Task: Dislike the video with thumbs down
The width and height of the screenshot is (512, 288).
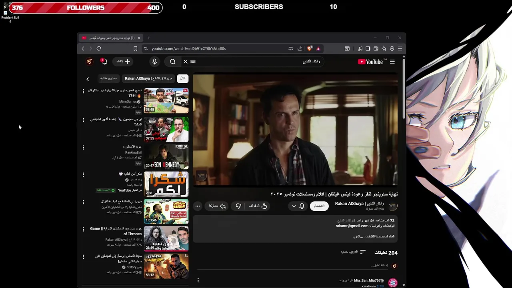Action: [238, 206]
